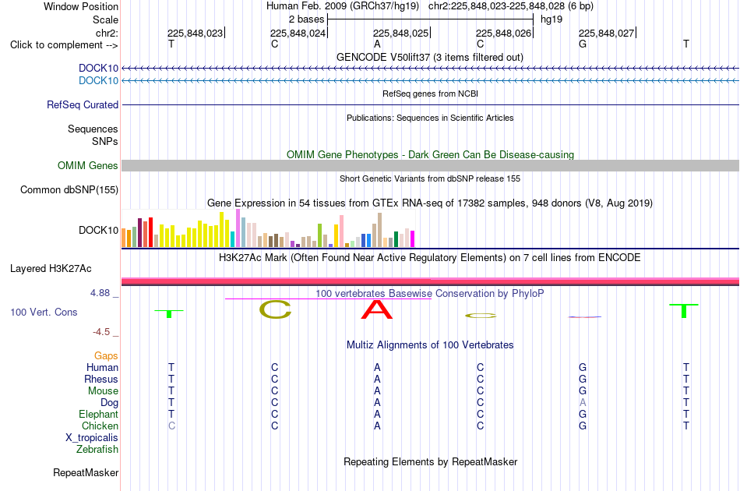Click the large red A in PhyloP logo

(x=376, y=309)
